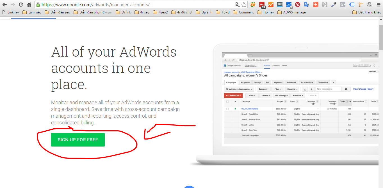Open the blue tag extension icon
This screenshot has height=188, width=383.
click(352, 4)
